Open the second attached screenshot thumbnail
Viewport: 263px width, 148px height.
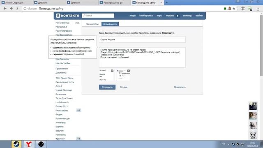[123, 75]
